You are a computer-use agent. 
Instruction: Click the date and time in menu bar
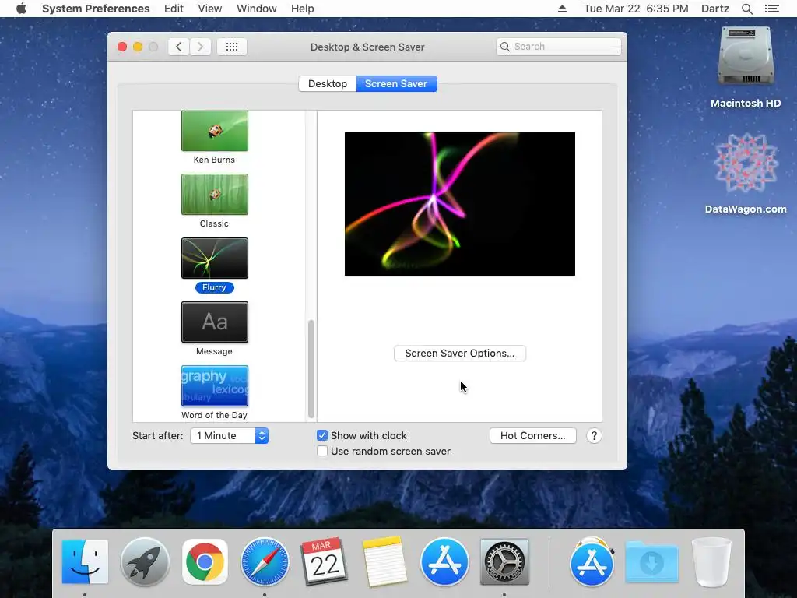tap(636, 9)
